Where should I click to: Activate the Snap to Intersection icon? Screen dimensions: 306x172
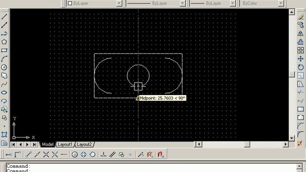(x=46, y=155)
